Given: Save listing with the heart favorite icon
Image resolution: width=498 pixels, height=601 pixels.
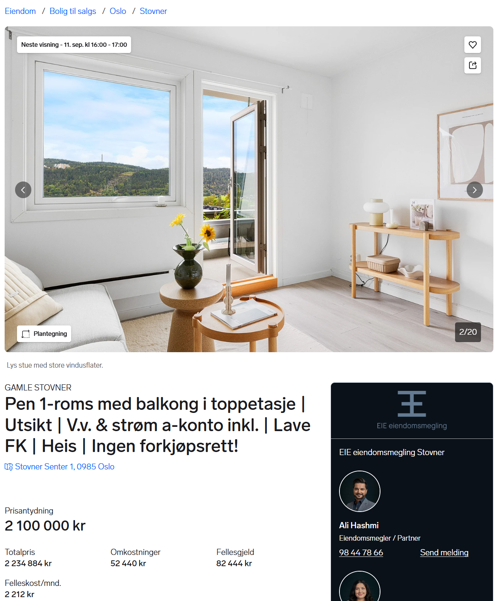Looking at the screenshot, I should click(x=472, y=45).
